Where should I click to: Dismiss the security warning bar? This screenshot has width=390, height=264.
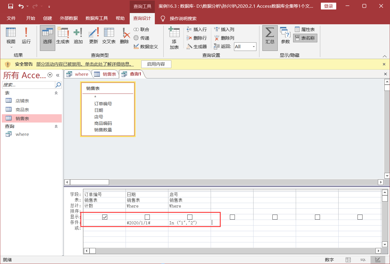(384, 64)
